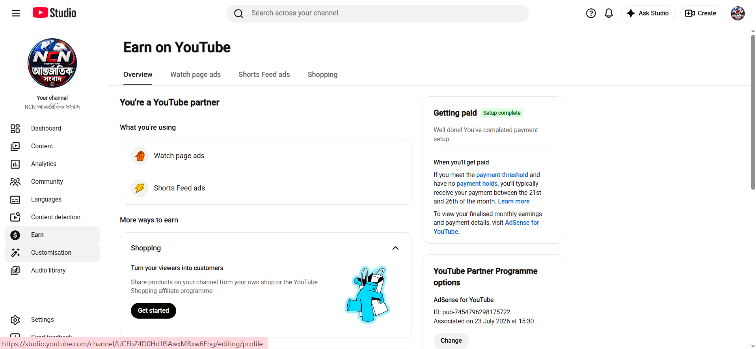Switch to Watch page ads tab
Image resolution: width=756 pixels, height=349 pixels.
tap(195, 75)
